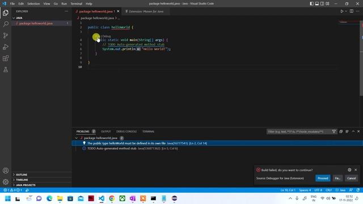Toggle panel layout icon in title bar
This screenshot has height=204, width=363.
[x=316, y=3]
